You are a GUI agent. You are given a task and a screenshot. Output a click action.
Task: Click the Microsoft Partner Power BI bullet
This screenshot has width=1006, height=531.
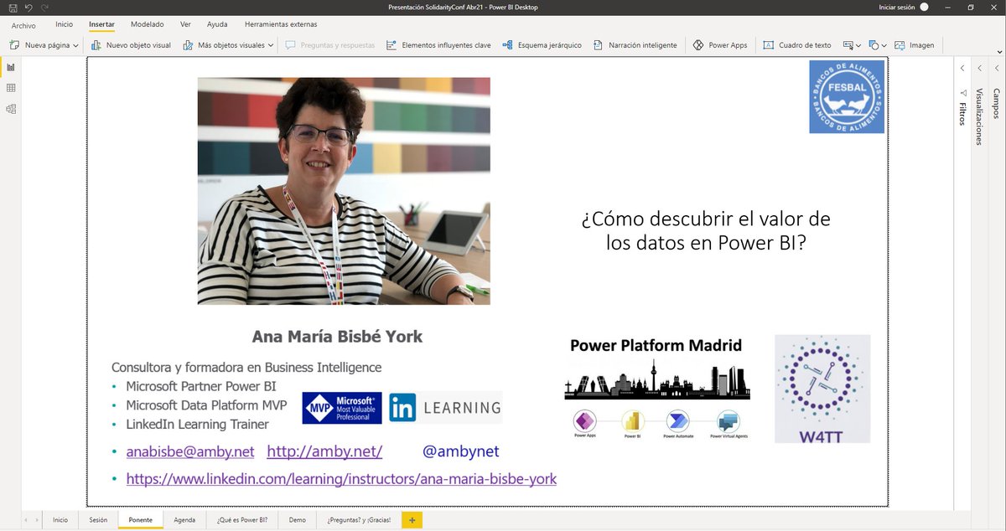click(x=201, y=386)
